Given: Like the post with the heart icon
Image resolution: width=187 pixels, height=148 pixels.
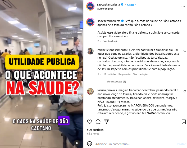Looking at the screenshot, I should [89, 122].
